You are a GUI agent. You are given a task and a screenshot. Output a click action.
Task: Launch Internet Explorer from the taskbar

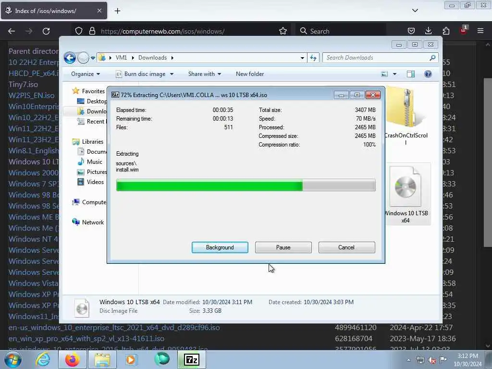(x=43, y=359)
